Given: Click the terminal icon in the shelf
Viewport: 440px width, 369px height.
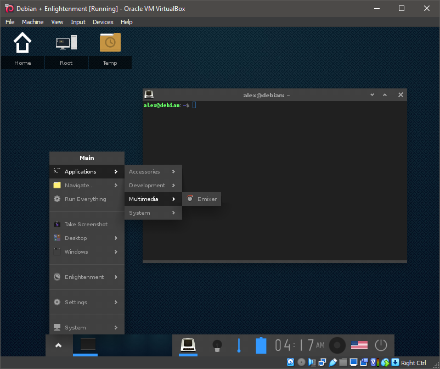Looking at the screenshot, I should [189, 345].
